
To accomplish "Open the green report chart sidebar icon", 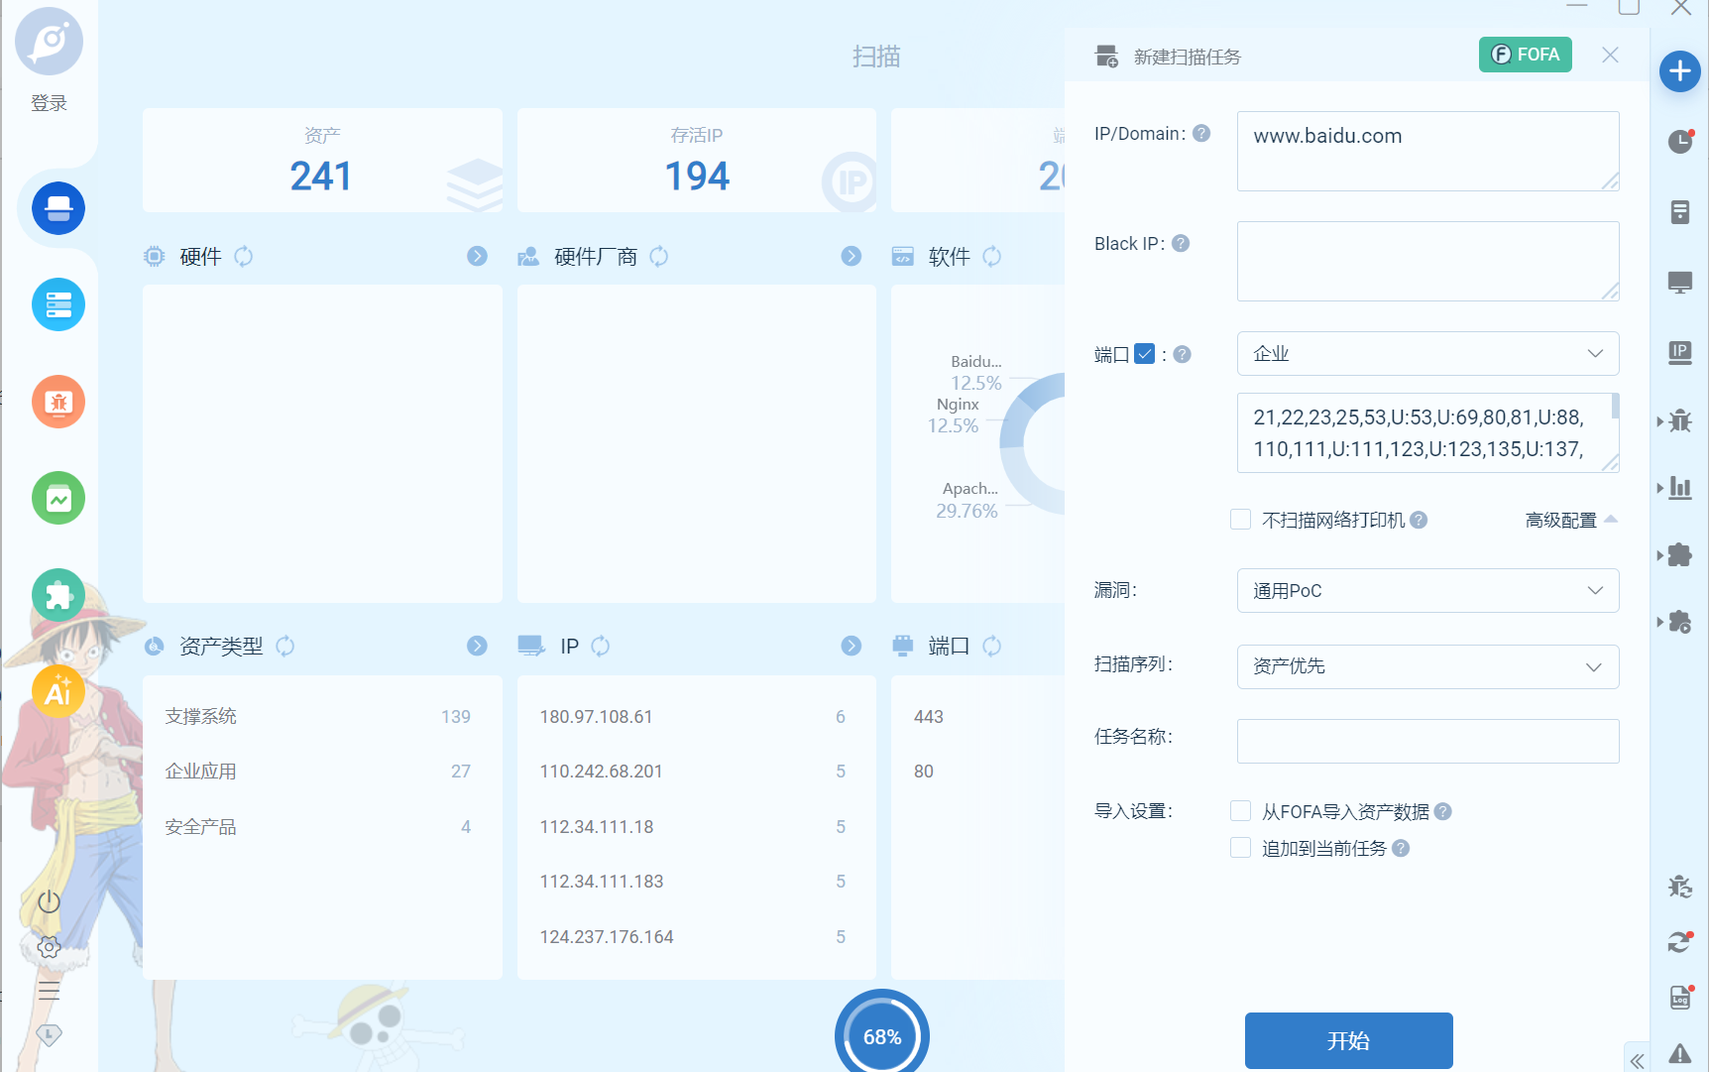I will 58,498.
